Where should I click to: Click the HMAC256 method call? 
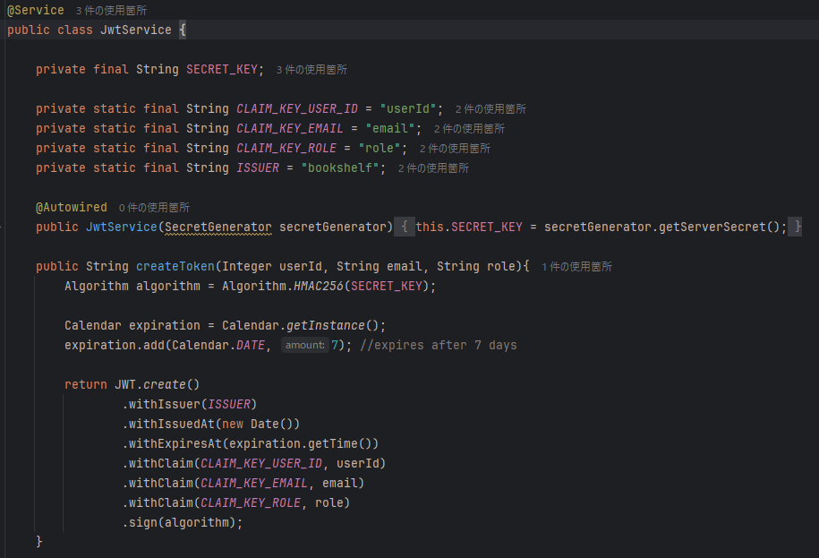pos(319,286)
